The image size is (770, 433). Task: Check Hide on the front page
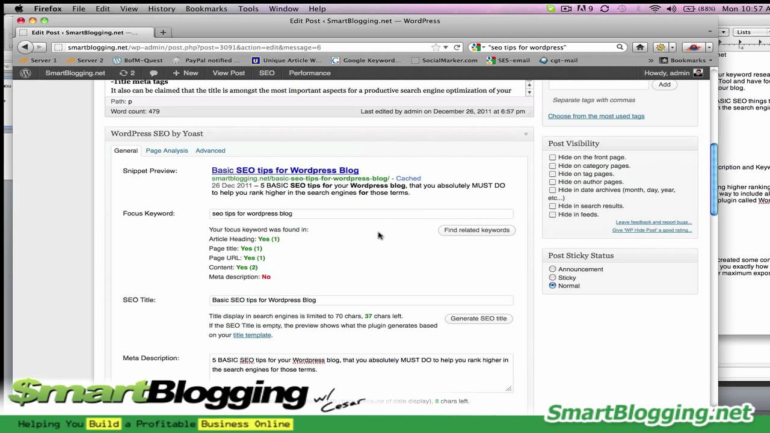552,158
